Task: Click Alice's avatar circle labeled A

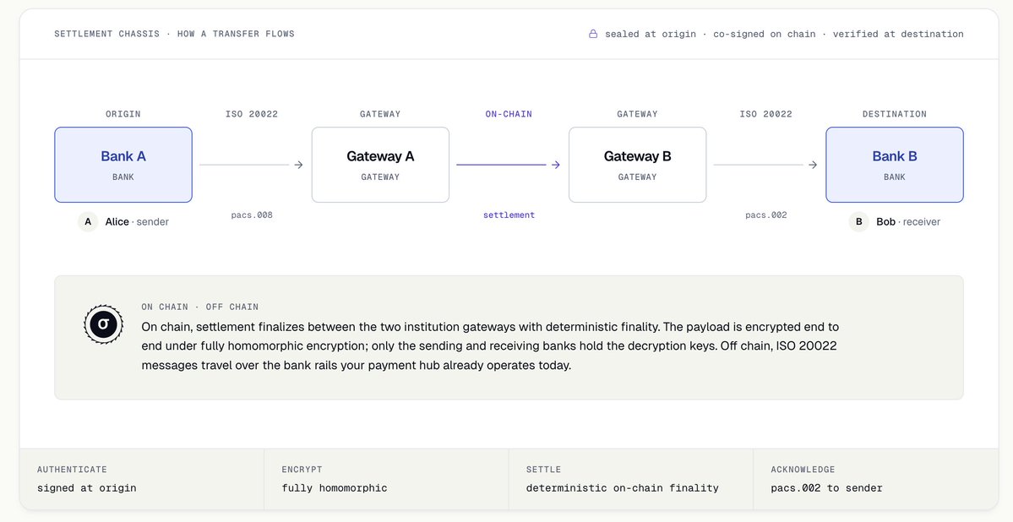Action: (88, 221)
